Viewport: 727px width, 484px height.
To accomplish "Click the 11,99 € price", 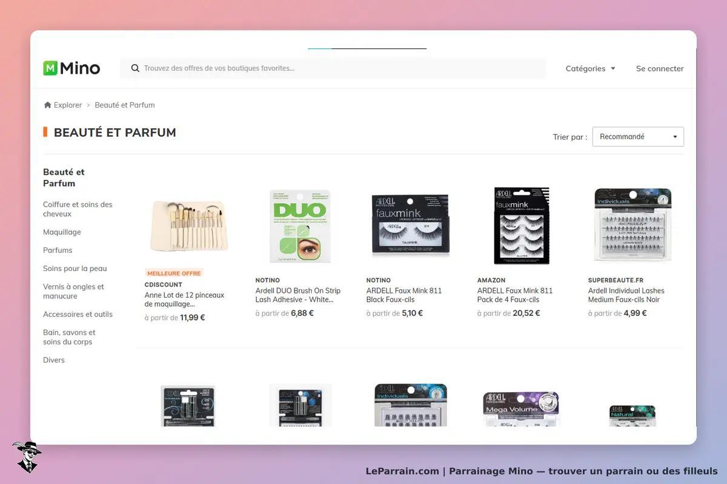I will click(x=193, y=318).
